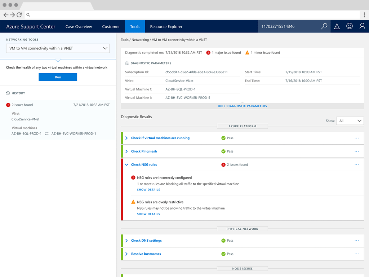Click the 1 minor issue found warning icon
Screen dimensions: 369x277
[247, 53]
